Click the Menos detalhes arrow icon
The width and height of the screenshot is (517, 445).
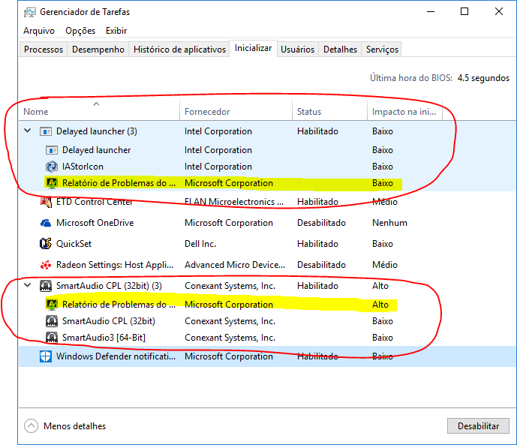click(x=31, y=426)
